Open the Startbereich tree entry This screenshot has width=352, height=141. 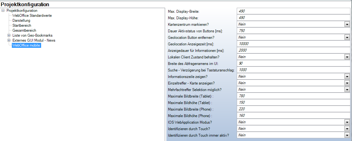[x=22, y=25]
